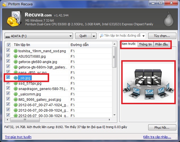
Task: Click the green status dot beside ASUSGTX680.jpg
Action: click(x=16, y=56)
